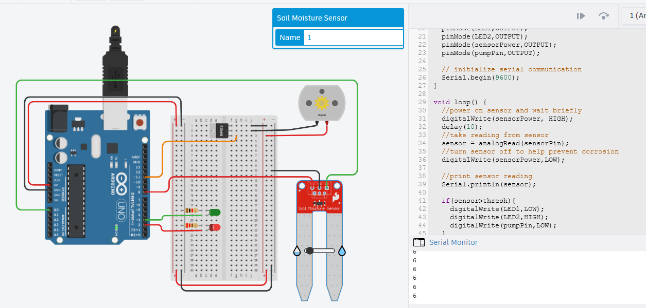Adjust the soil moisture slider knob
Viewport: 646px width, 308px height.
(x=309, y=251)
